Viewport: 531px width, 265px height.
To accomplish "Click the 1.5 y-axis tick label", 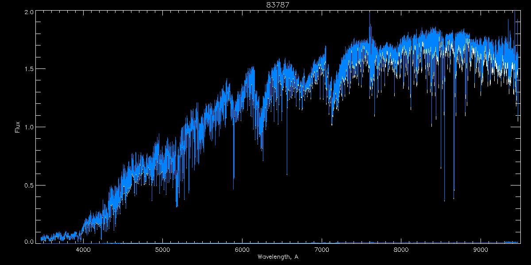I will [27, 69].
